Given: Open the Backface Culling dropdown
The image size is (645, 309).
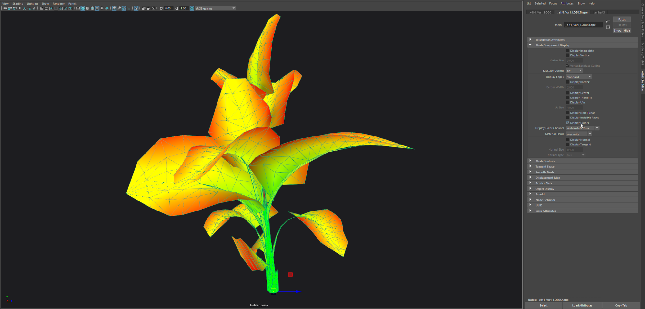Looking at the screenshot, I should 574,71.
